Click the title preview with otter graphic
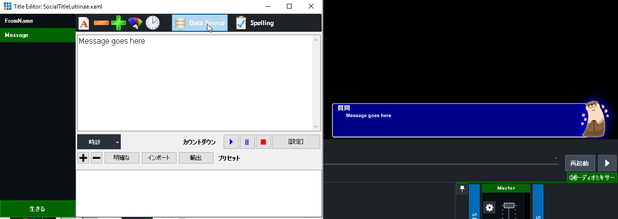 (x=471, y=120)
